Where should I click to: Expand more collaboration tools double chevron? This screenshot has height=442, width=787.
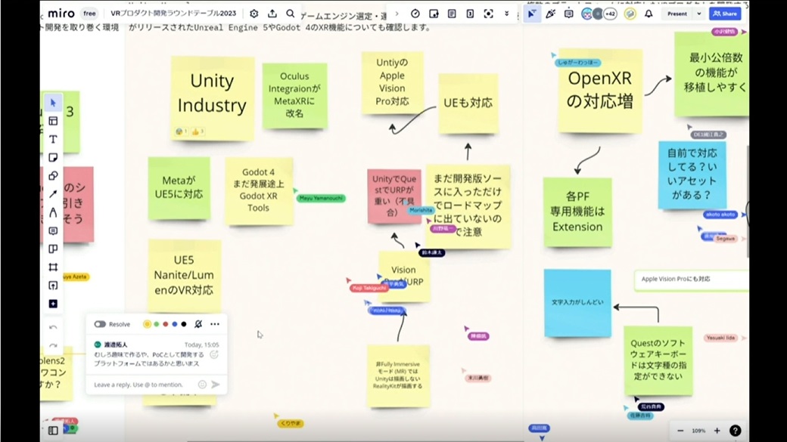506,14
